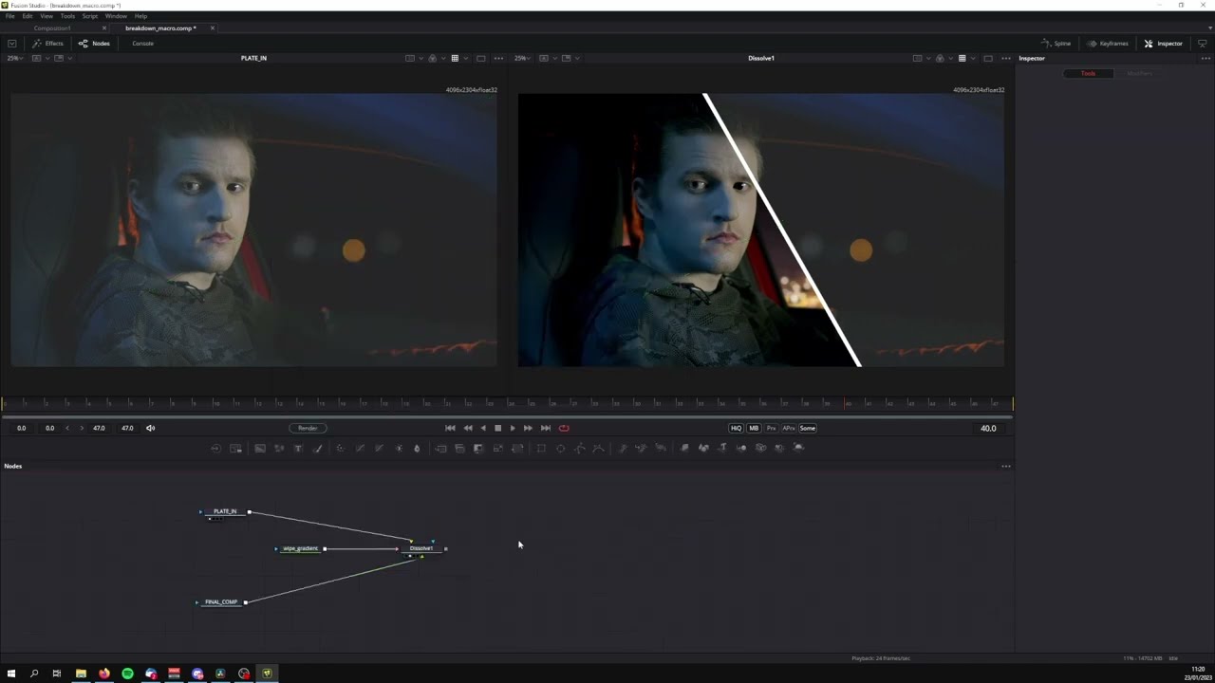Viewport: 1215px width, 683px height.
Task: Select the FINAL_COMP node
Action: click(220, 602)
